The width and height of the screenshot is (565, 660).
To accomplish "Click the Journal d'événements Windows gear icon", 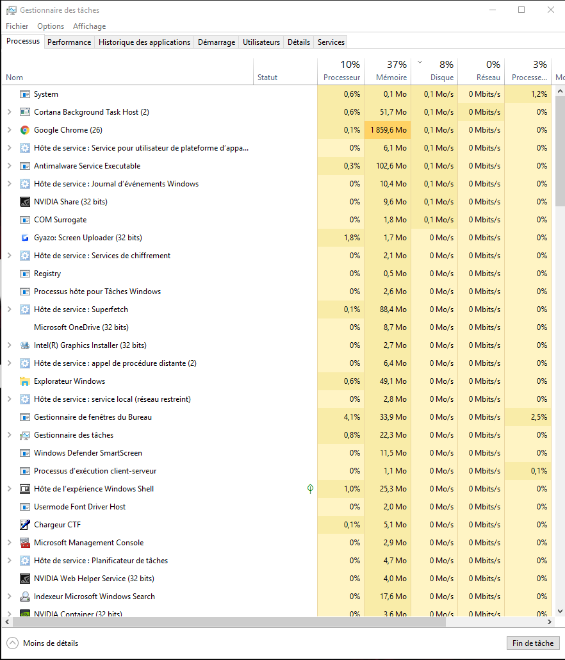I will [x=25, y=184].
